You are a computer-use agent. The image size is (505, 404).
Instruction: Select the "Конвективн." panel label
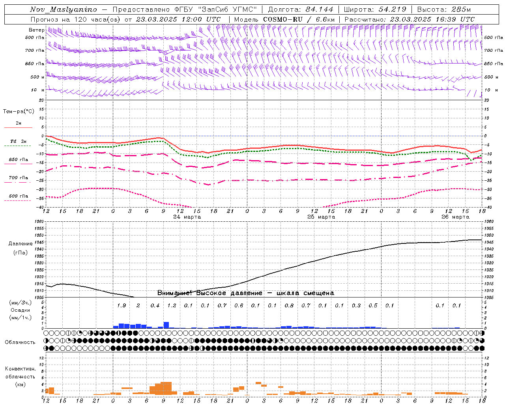(x=20, y=369)
